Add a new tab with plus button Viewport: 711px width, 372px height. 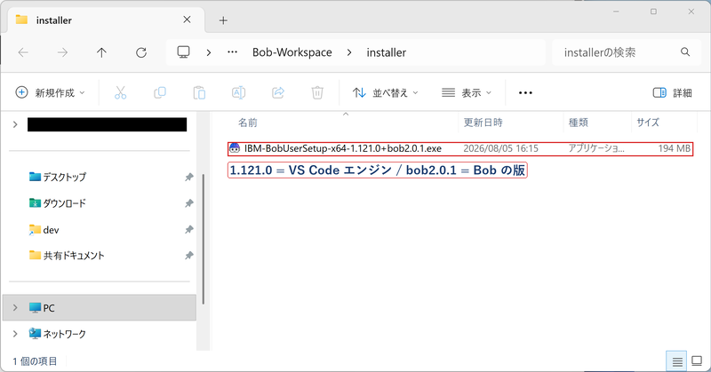point(223,20)
